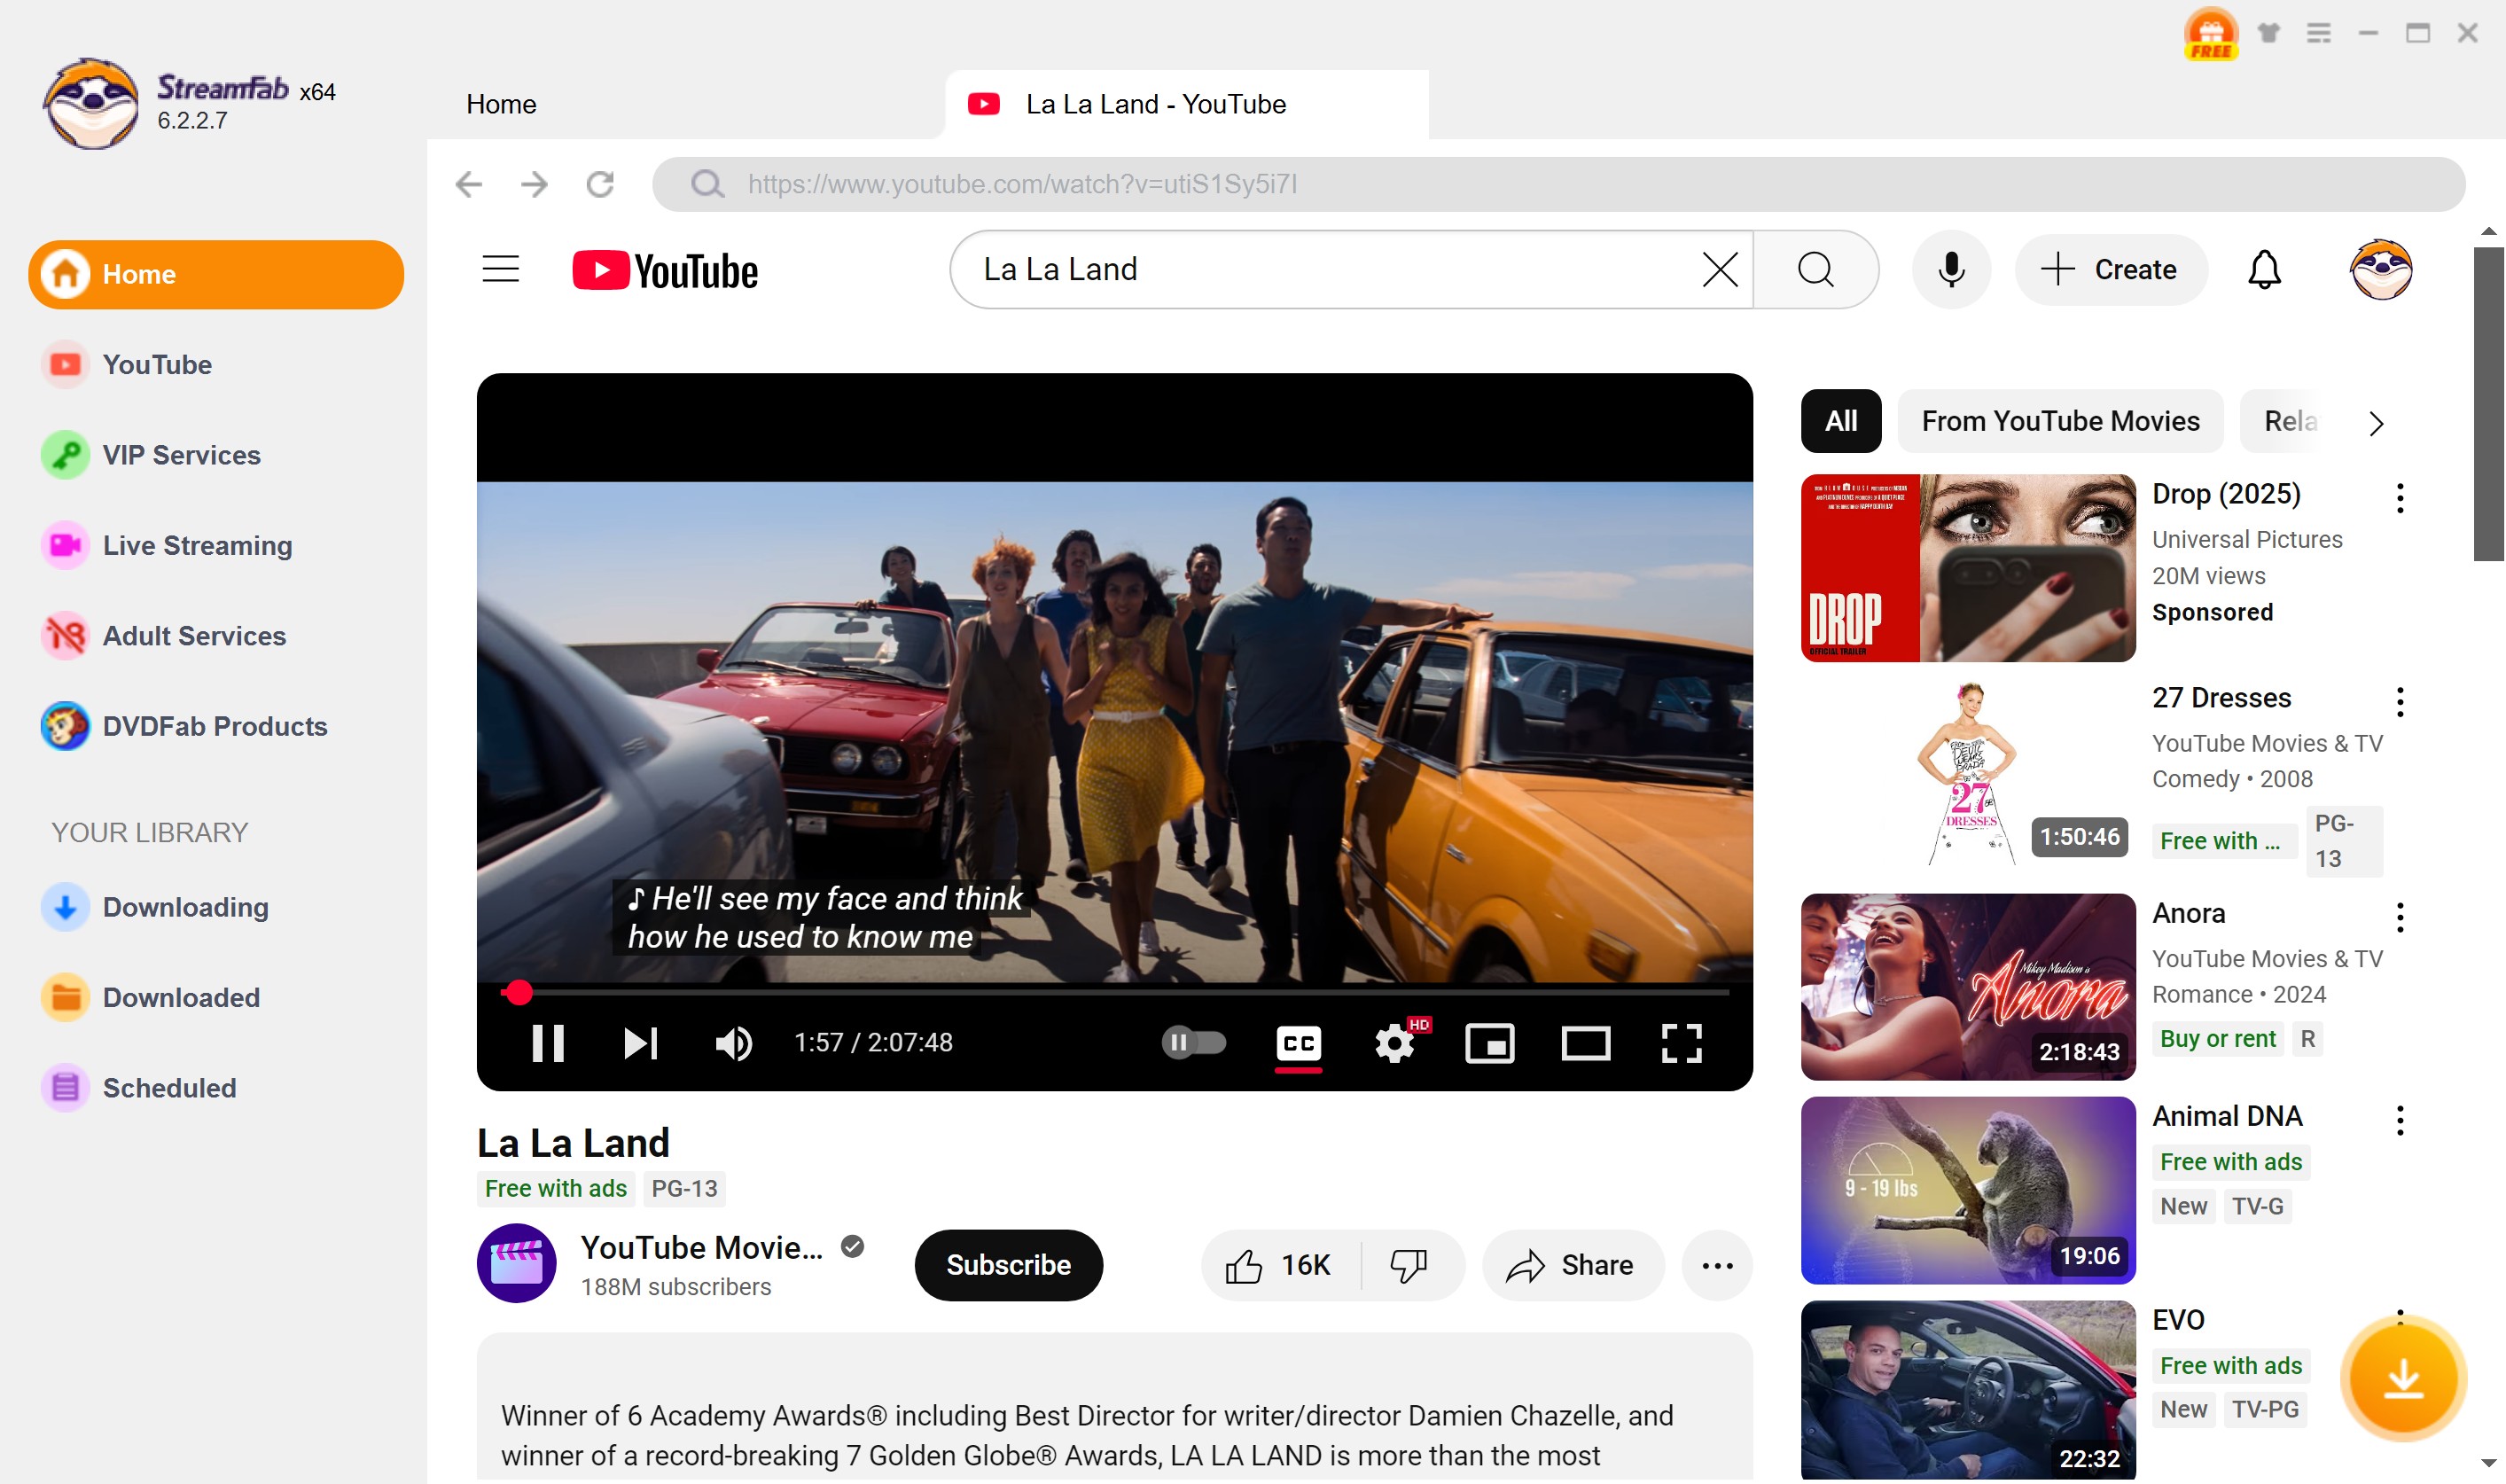
Task: Click the page vertical scrollbar thumb
Action: point(2489,403)
